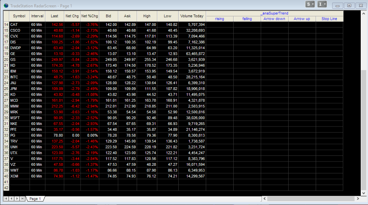Click HD last price 174.35

(55, 66)
